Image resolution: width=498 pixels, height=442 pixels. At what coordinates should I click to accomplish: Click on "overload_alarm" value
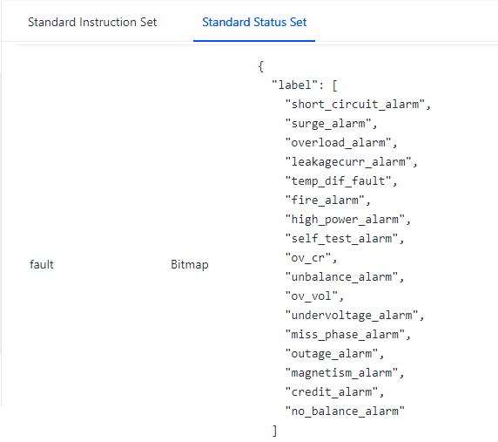click(341, 142)
